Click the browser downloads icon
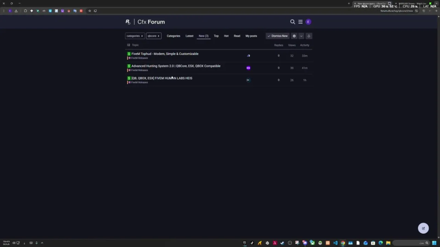The height and width of the screenshot is (247, 440). tap(16, 11)
